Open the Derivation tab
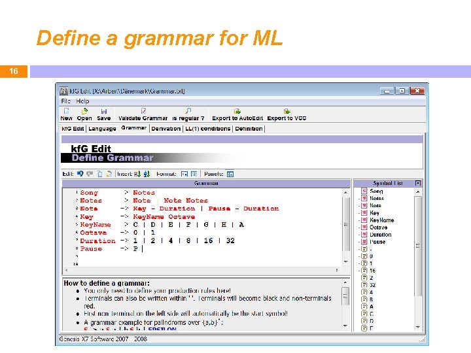Image resolution: width=471 pixels, height=353 pixels. tap(166, 129)
